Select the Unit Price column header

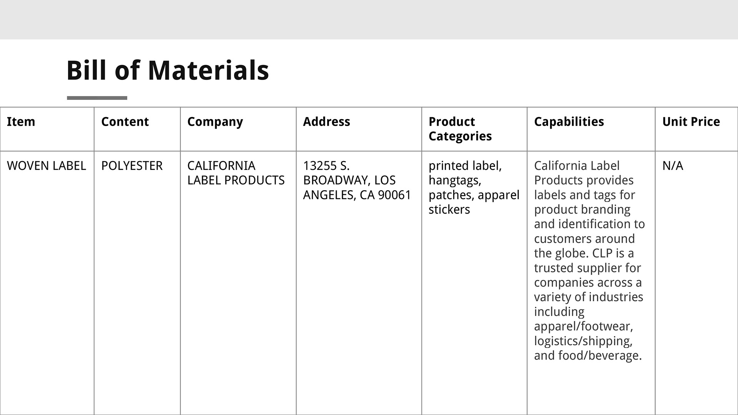(691, 122)
